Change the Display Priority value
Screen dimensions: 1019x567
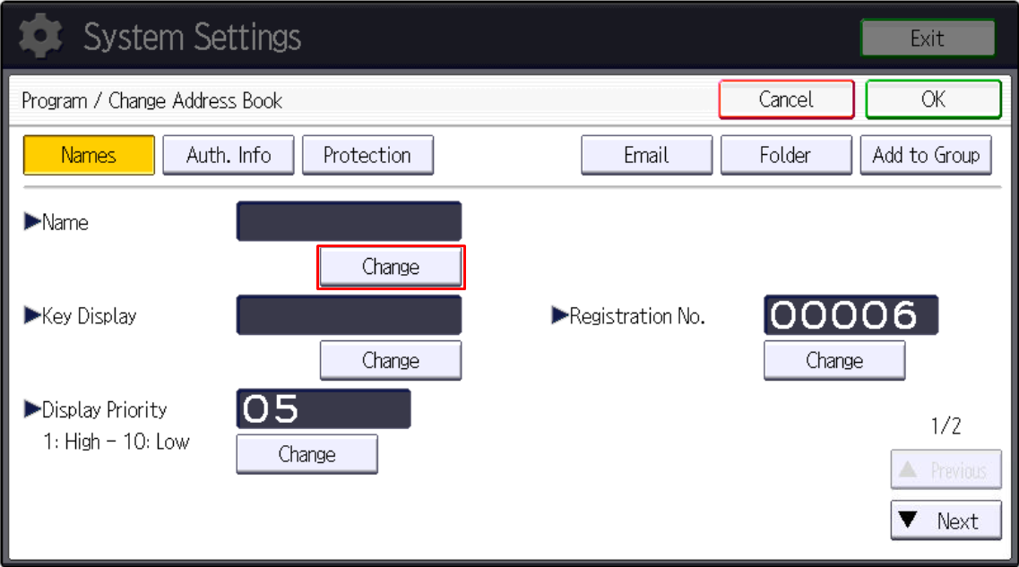point(307,454)
